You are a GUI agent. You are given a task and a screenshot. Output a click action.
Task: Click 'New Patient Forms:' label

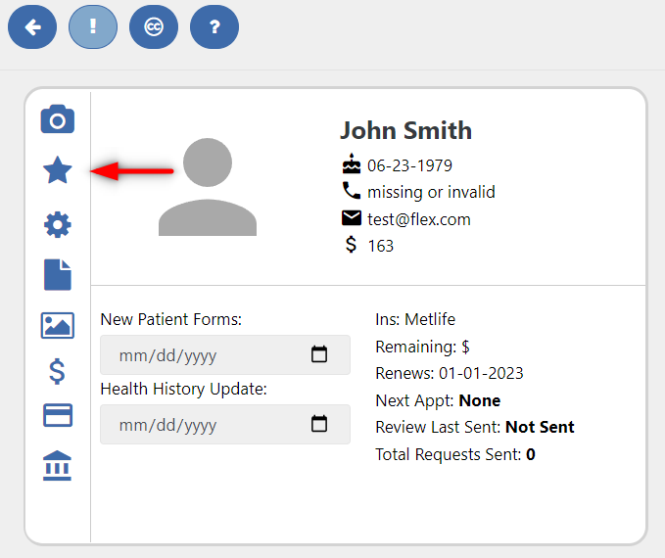coord(171,319)
